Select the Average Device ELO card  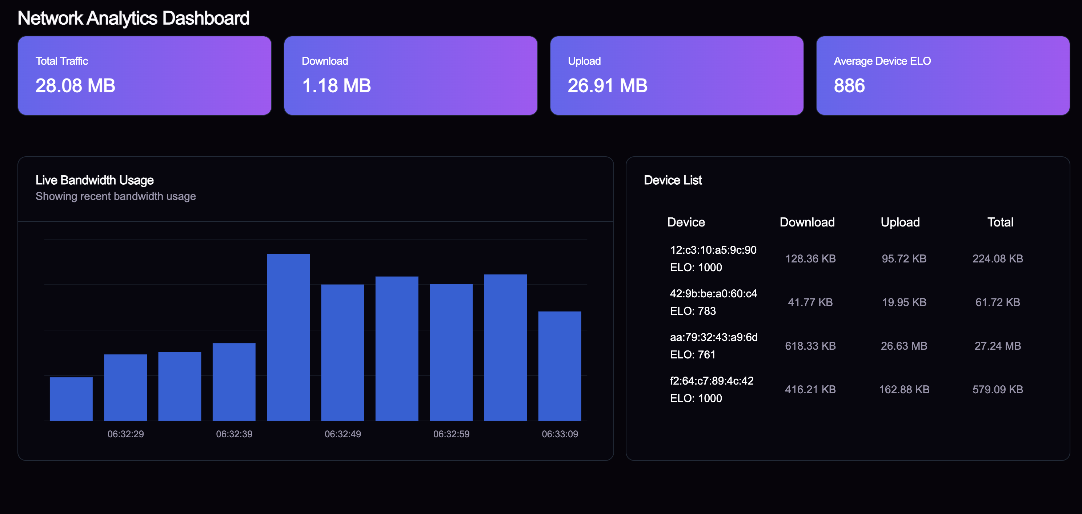[942, 76]
